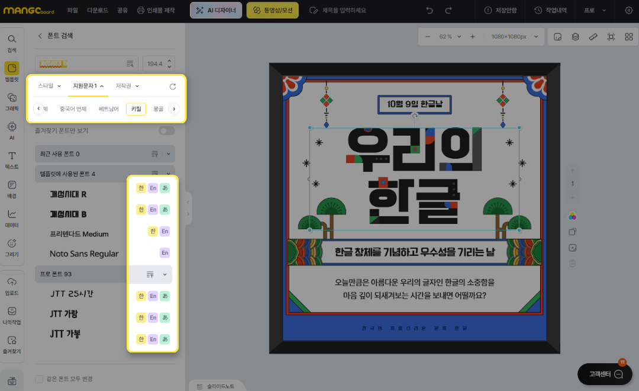This screenshot has height=391, width=639.
Task: Click the undo arrow icon
Action: click(x=430, y=10)
